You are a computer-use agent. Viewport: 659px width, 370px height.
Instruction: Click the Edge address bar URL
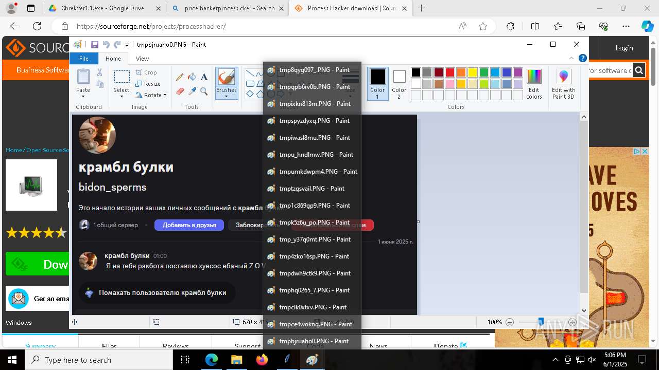click(151, 26)
